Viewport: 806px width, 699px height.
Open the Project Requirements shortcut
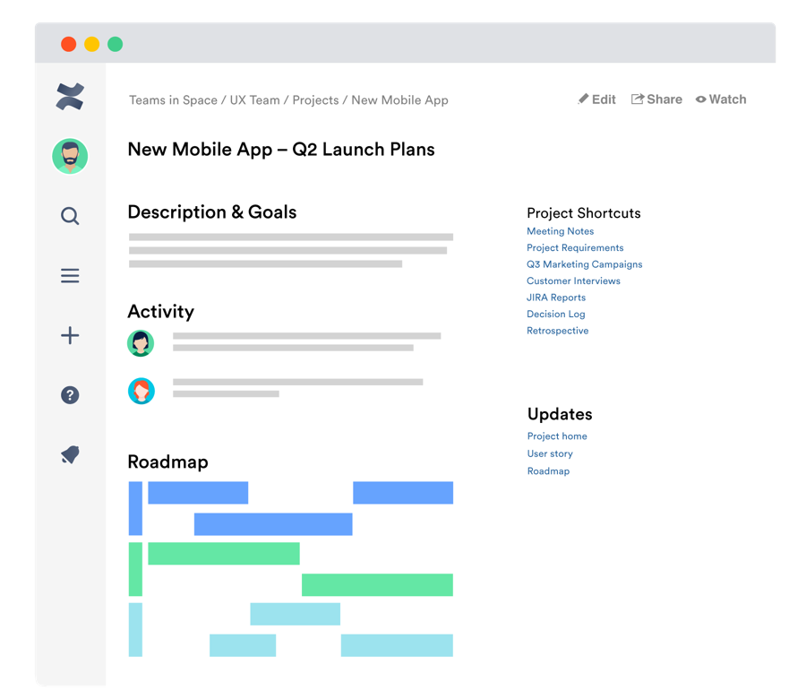575,248
